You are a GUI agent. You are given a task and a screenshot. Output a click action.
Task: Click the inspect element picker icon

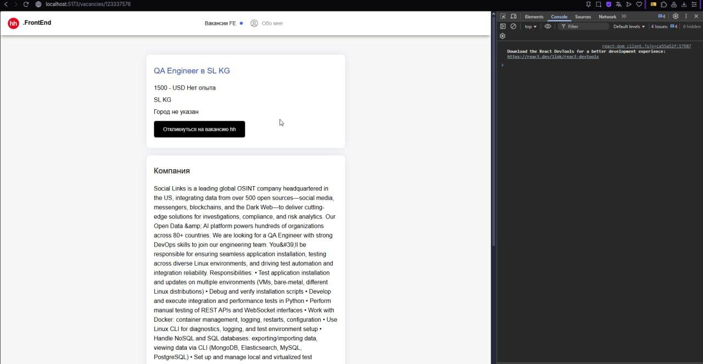pyautogui.click(x=503, y=16)
